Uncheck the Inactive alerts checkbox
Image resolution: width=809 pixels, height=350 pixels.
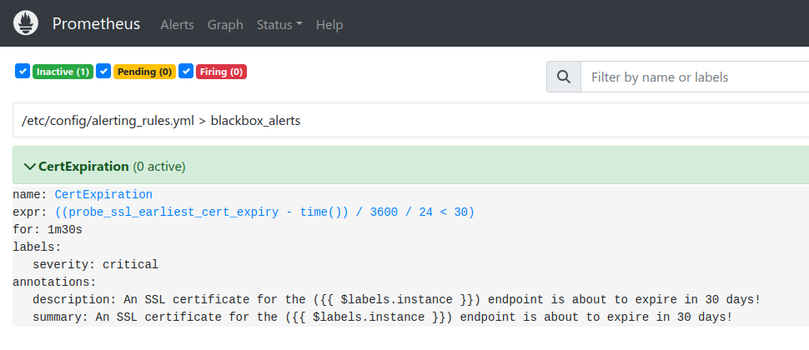click(x=23, y=72)
